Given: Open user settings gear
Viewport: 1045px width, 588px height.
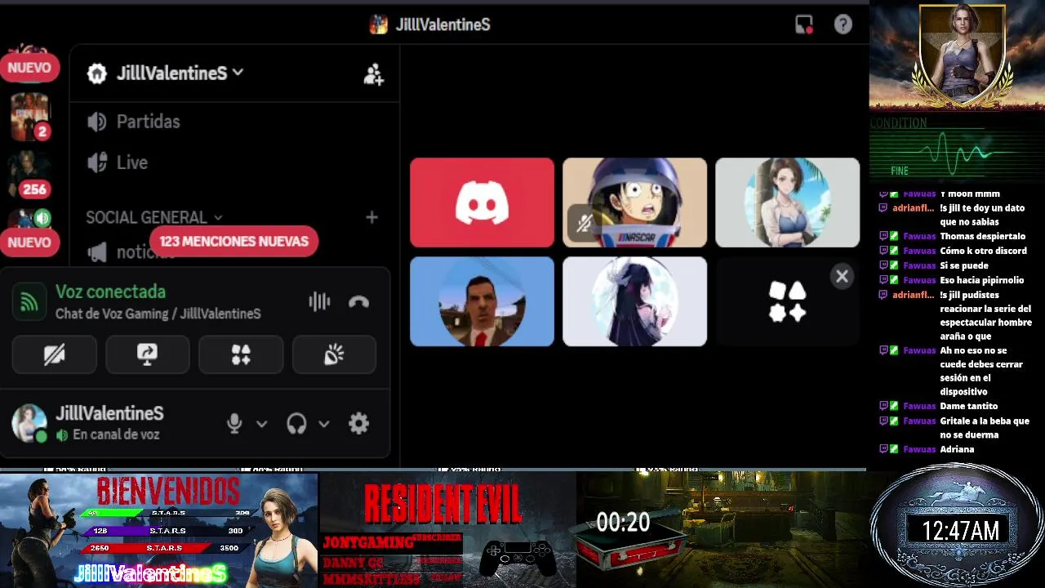Looking at the screenshot, I should point(358,423).
